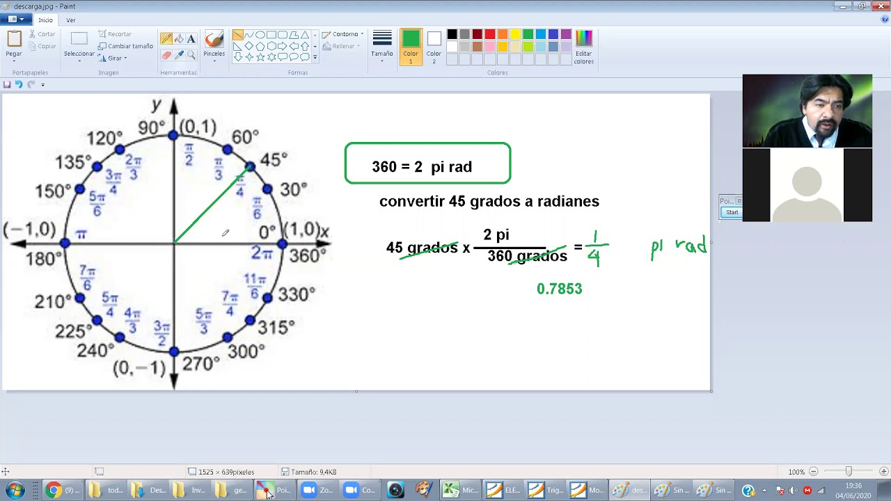This screenshot has height=501, width=891.
Task: Open the Paint file menu button
Action: click(x=16, y=19)
